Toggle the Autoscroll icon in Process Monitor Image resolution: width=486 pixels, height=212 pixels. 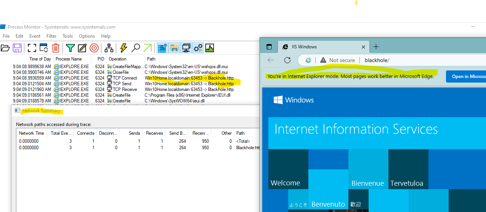[x=44, y=48]
